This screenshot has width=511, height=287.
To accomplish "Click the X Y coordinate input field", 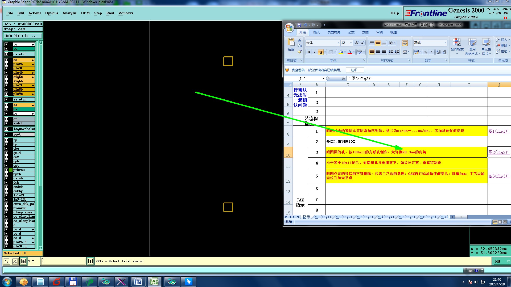I will coord(63,261).
